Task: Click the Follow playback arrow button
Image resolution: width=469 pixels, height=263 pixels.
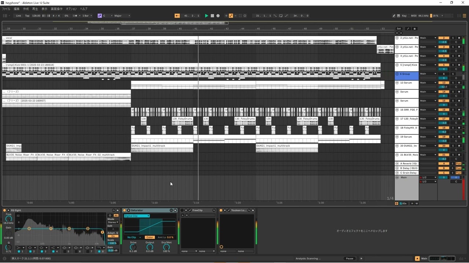Action: (x=177, y=16)
